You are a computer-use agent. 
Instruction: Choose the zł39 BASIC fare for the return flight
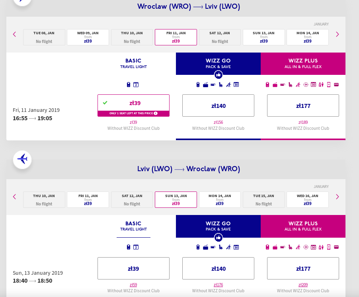coord(133,268)
